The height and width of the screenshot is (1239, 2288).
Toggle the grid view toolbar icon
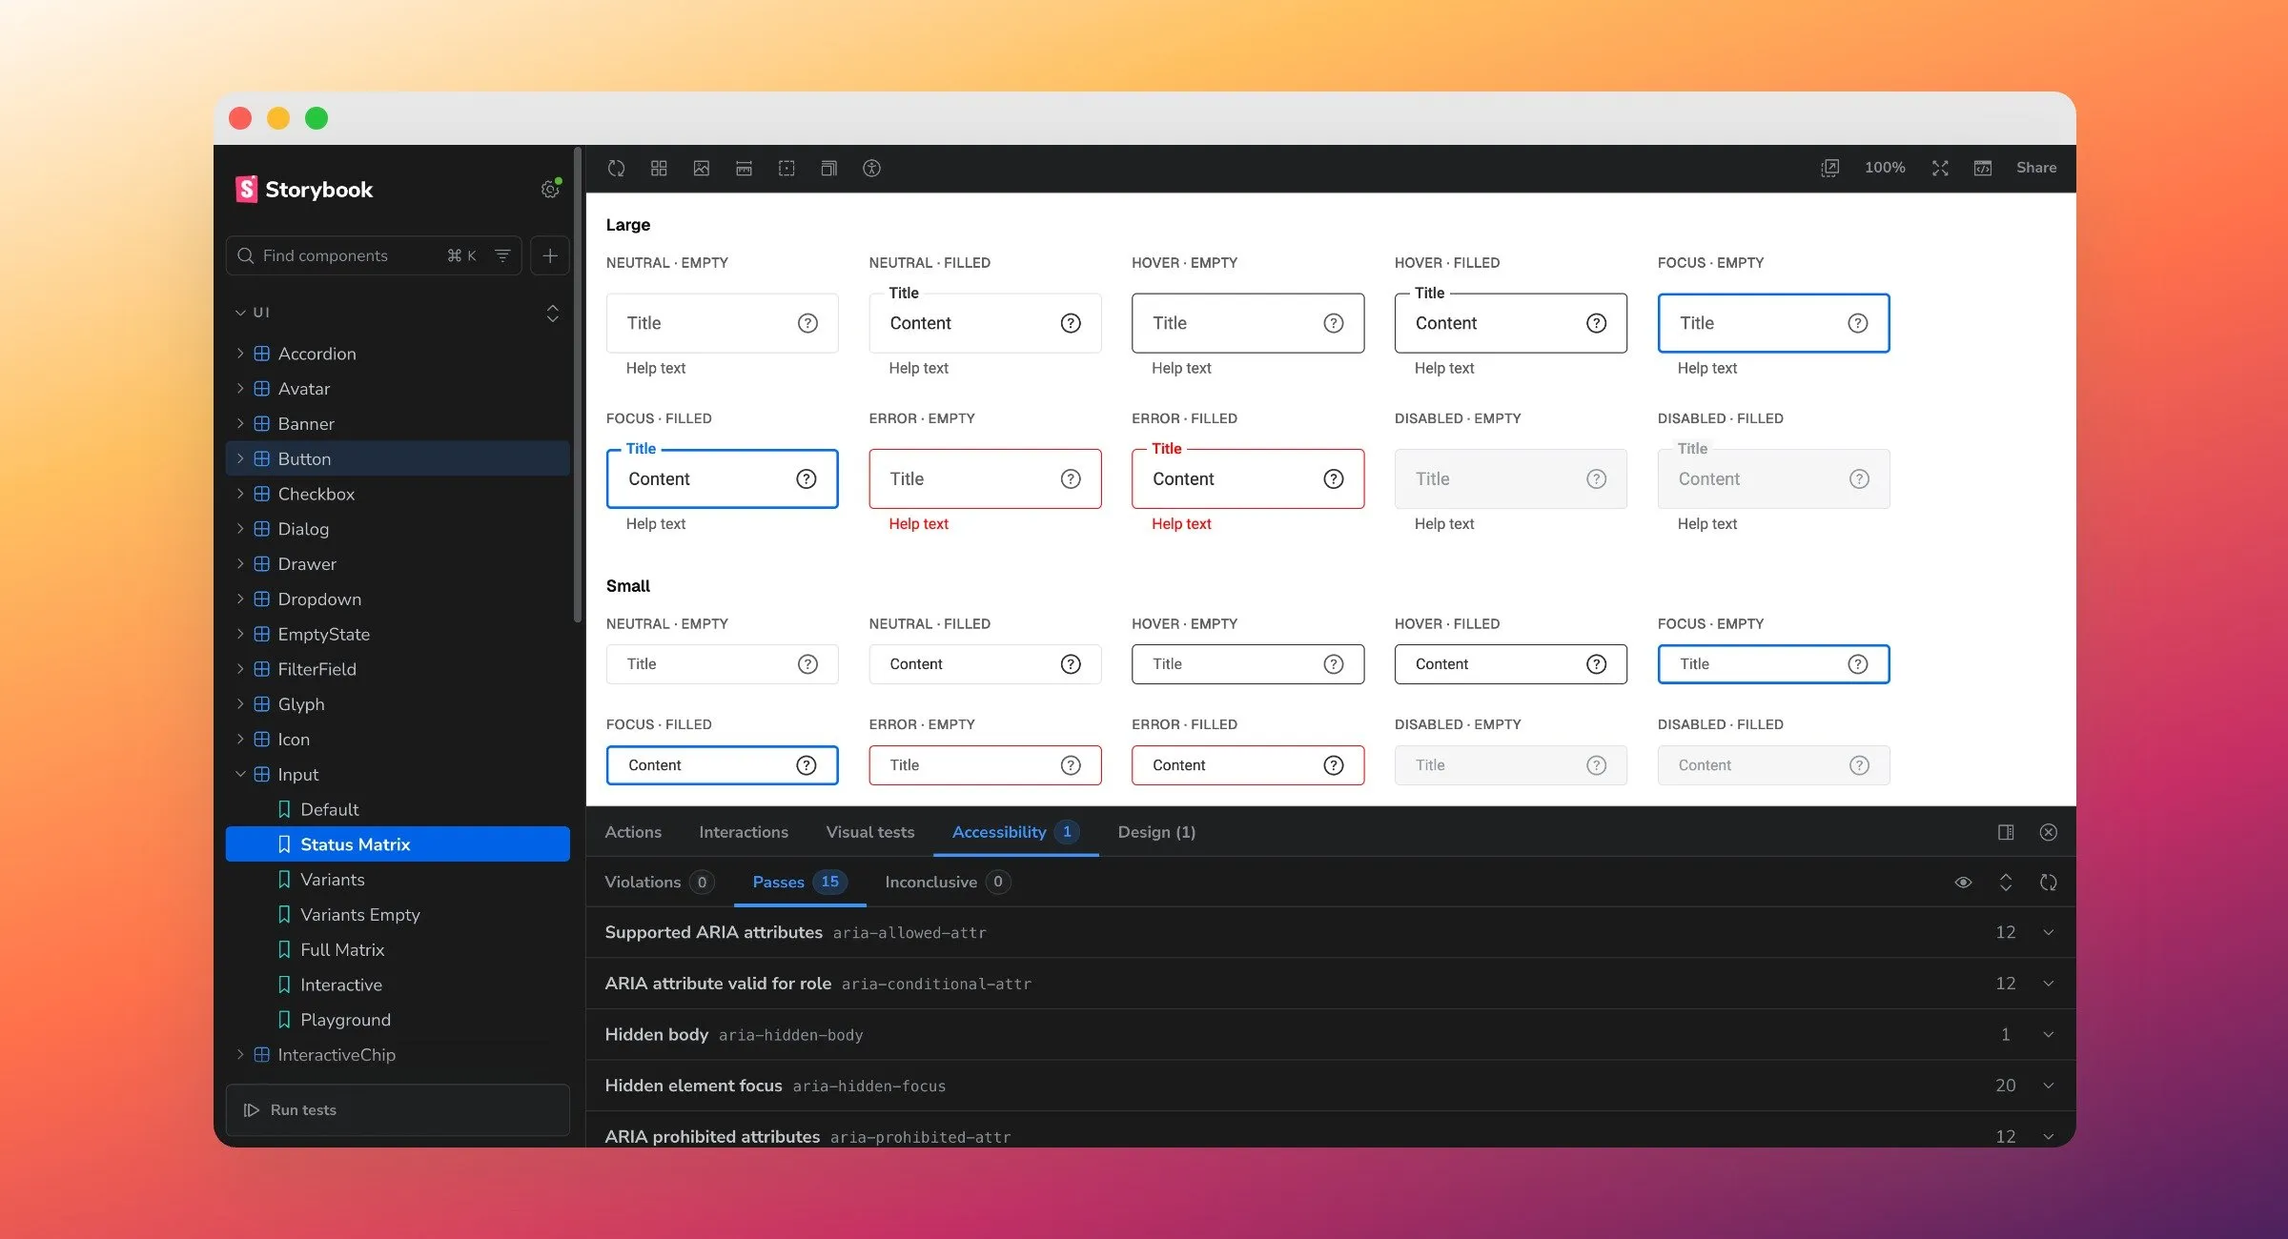[659, 168]
